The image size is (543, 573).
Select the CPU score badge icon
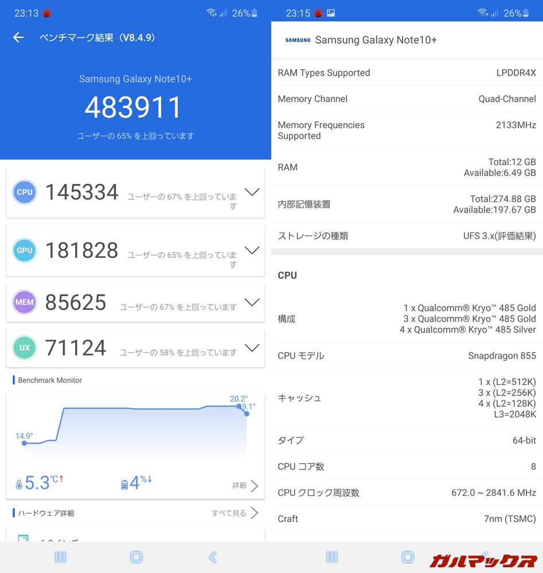24,192
